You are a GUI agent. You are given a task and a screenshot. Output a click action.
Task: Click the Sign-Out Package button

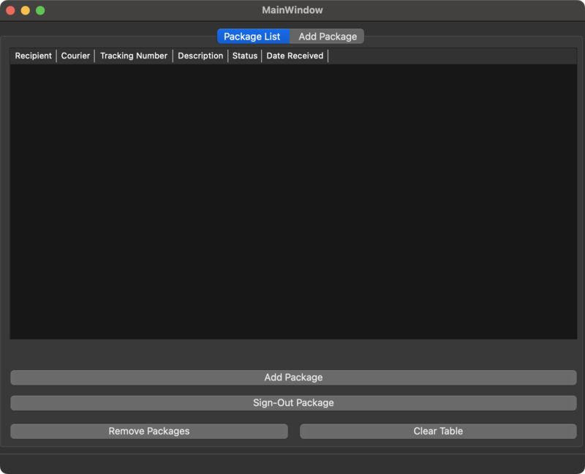(293, 403)
